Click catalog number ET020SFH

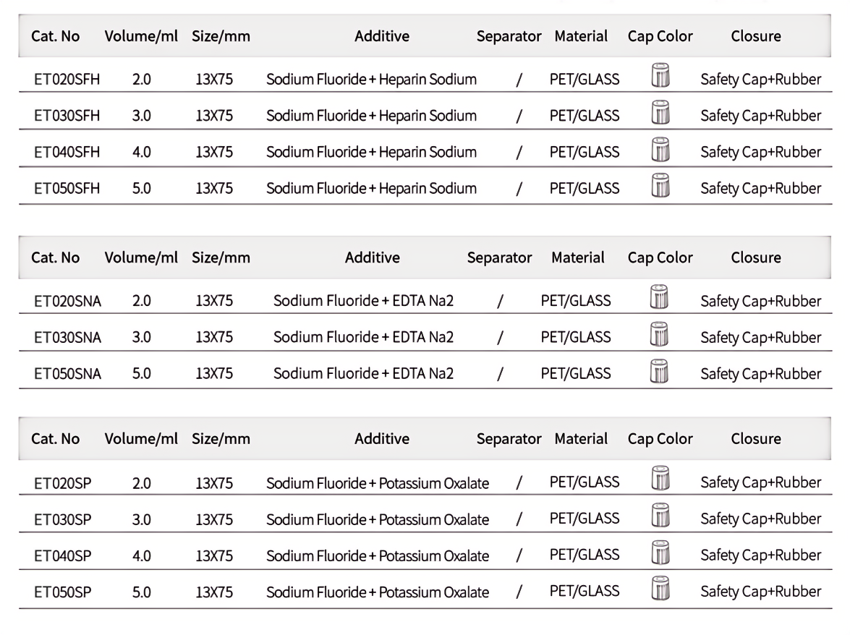point(67,80)
